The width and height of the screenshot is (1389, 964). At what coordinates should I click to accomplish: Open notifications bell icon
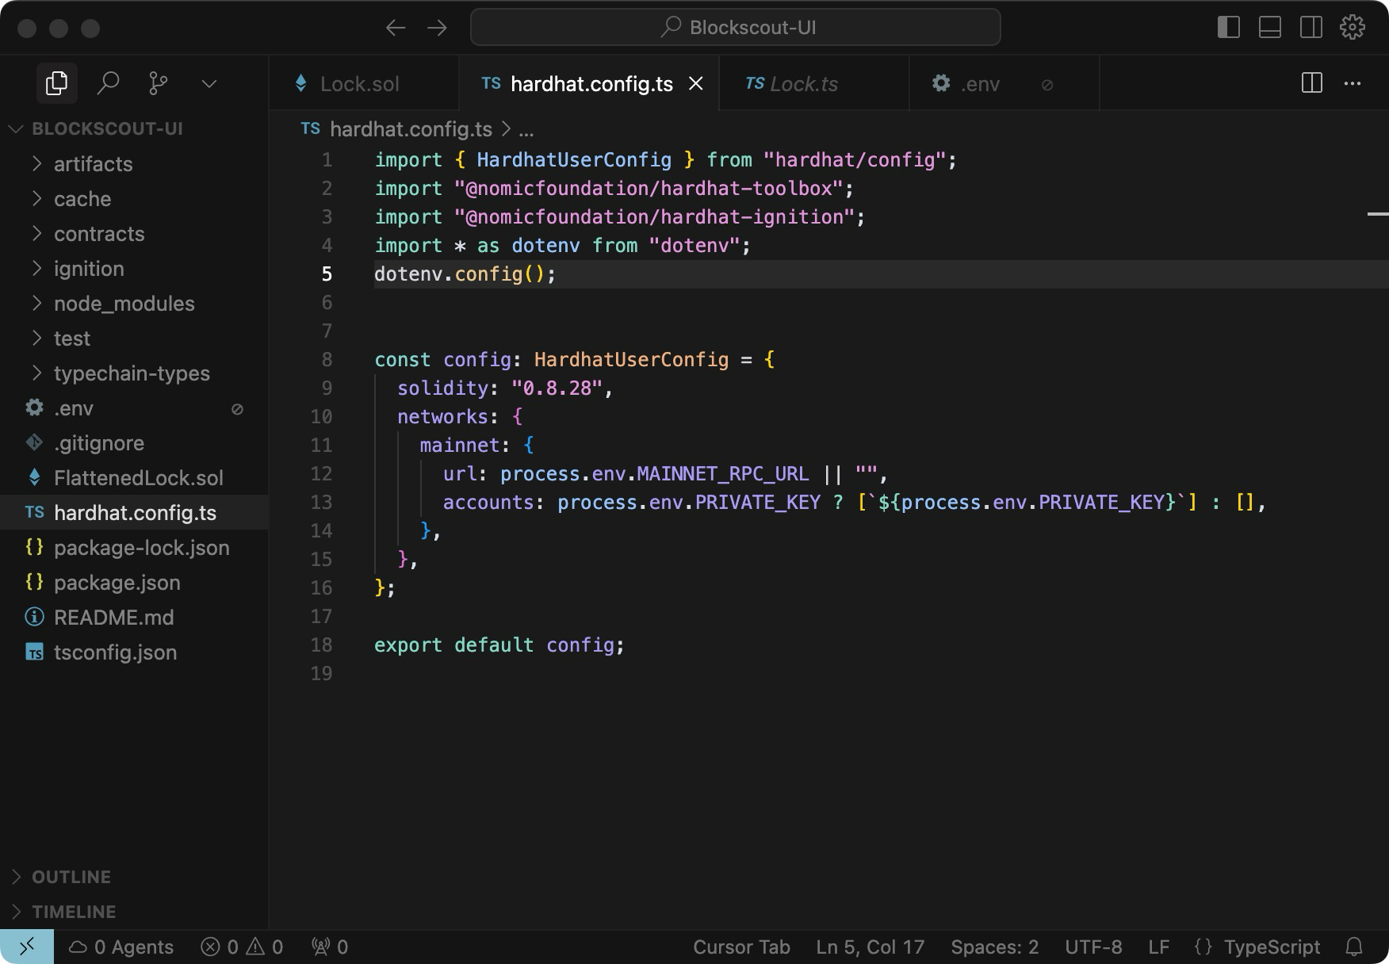1354,947
